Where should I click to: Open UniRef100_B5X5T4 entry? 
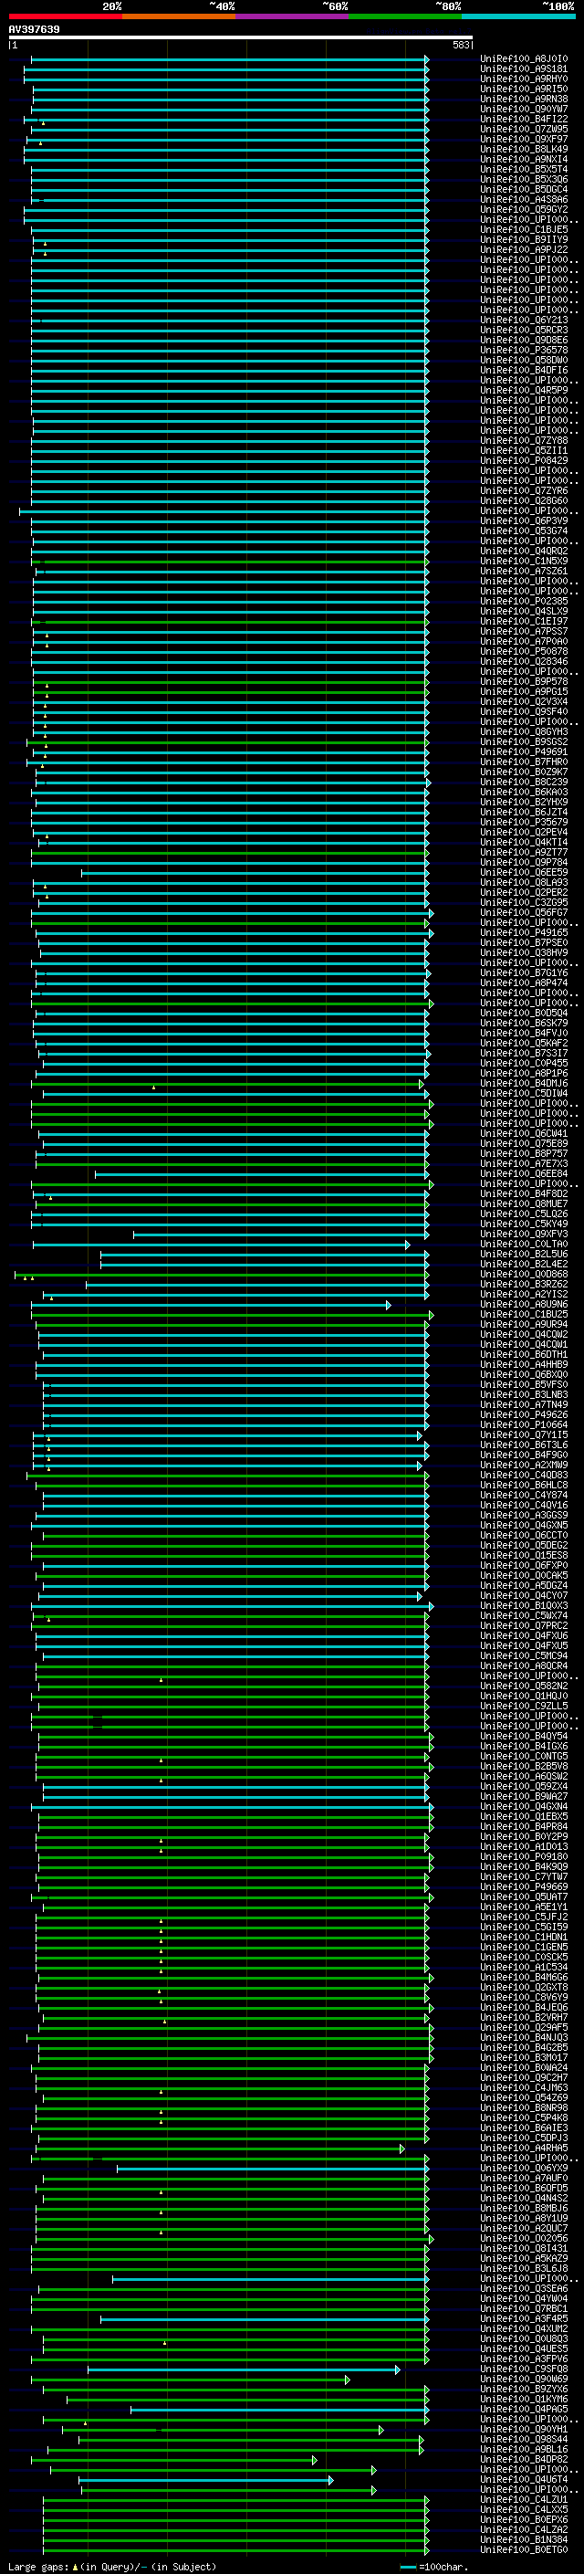coord(524,169)
